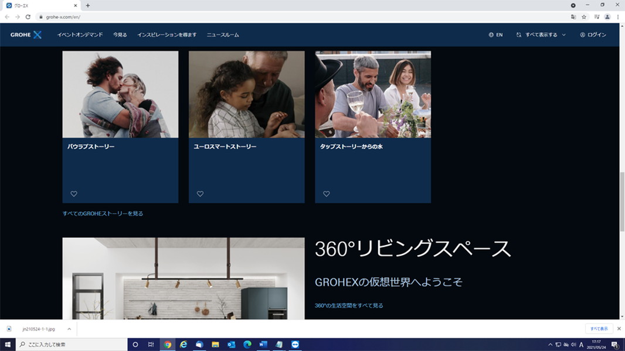
Task: Click the 360°リビングスペース heading
Action: (x=413, y=249)
